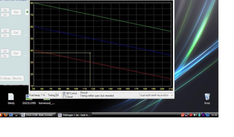Click the network connection tray icon
The height and width of the screenshot is (137, 234).
tap(187, 115)
